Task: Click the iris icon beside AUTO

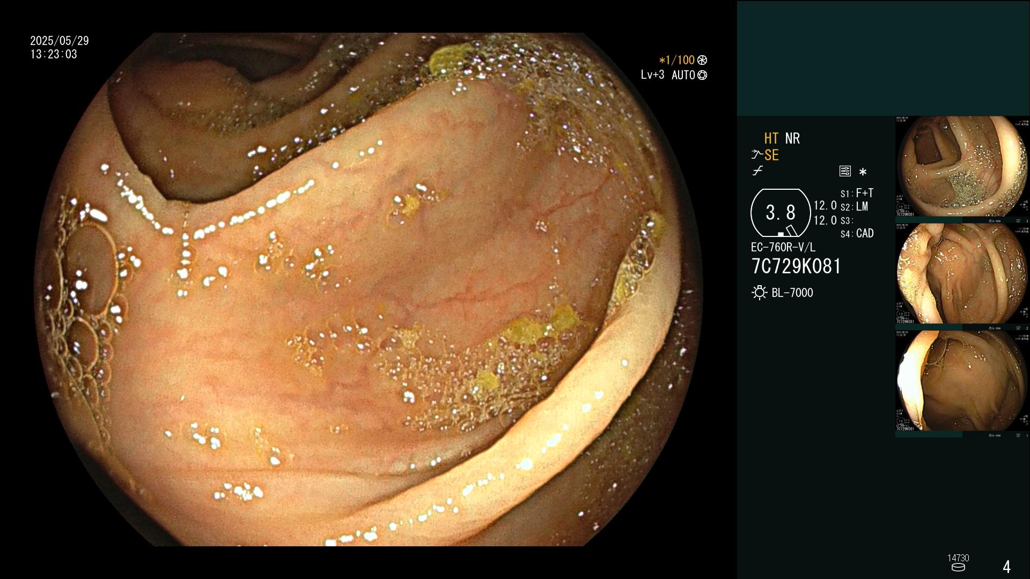Action: (x=702, y=76)
